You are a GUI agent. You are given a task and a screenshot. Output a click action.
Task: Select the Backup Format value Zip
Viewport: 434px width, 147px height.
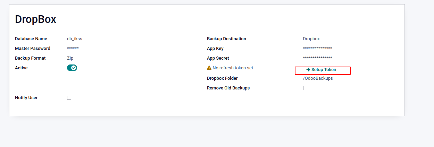tap(70, 58)
